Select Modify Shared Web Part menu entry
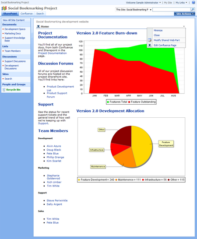 click(x=166, y=40)
